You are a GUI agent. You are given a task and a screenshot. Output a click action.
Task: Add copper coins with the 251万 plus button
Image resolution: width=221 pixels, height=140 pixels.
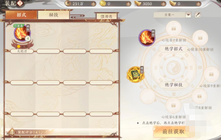[93, 4]
